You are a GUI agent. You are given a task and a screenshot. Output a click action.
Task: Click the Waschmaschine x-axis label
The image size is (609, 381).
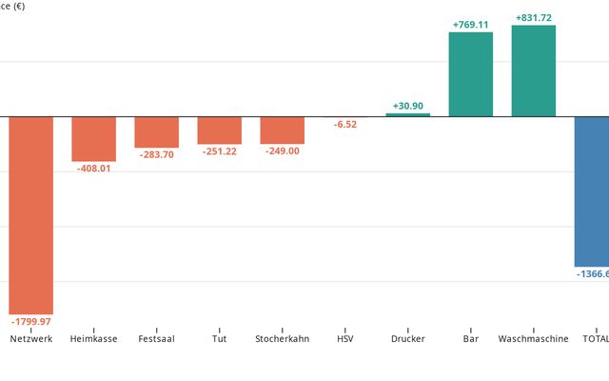pyautogui.click(x=533, y=339)
